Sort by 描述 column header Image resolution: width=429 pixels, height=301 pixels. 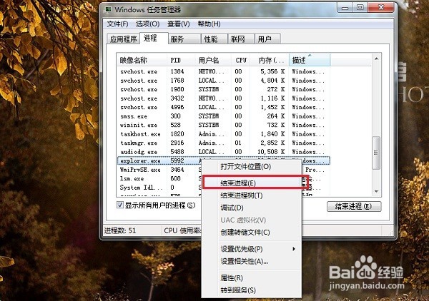(310, 60)
